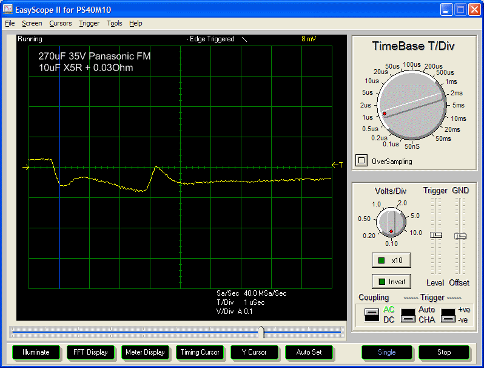Click the falling edge trigger slope symbol

(244, 39)
